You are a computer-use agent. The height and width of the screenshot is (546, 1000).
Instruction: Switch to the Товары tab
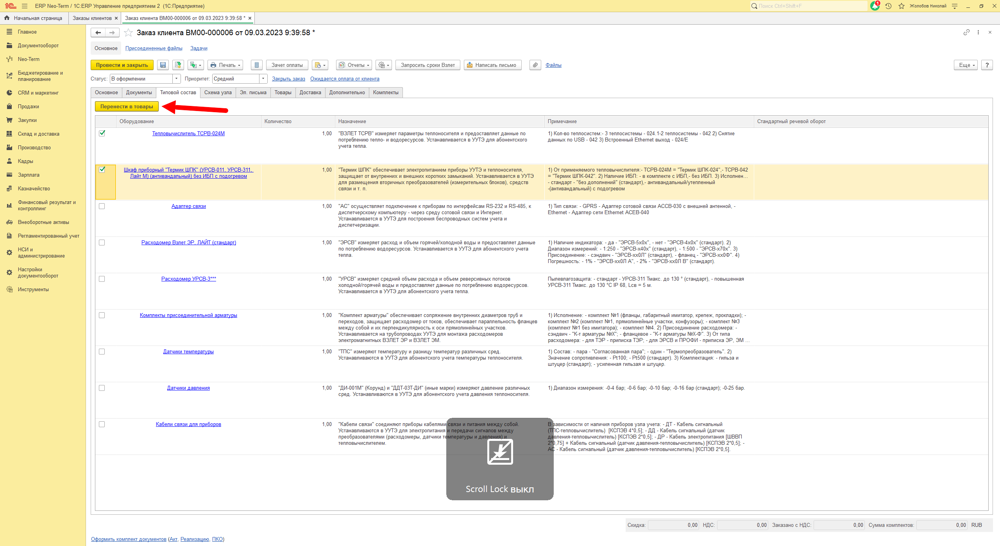[283, 92]
